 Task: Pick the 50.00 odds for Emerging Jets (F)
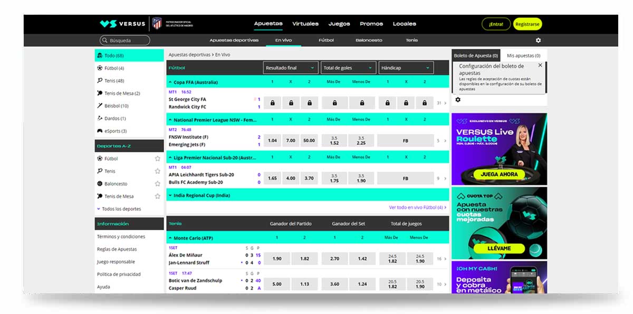pyautogui.click(x=309, y=141)
